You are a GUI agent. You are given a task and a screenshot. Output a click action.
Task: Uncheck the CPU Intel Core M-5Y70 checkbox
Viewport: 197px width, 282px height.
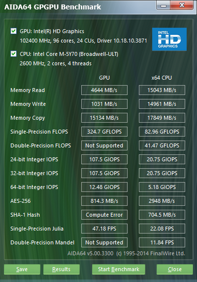click(14, 53)
